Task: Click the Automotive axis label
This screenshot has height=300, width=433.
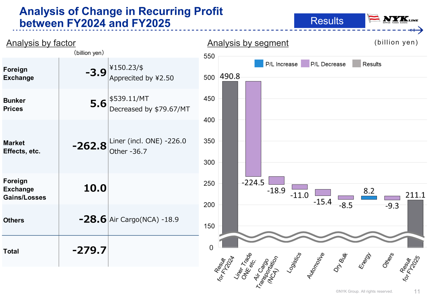Action: click(x=316, y=266)
